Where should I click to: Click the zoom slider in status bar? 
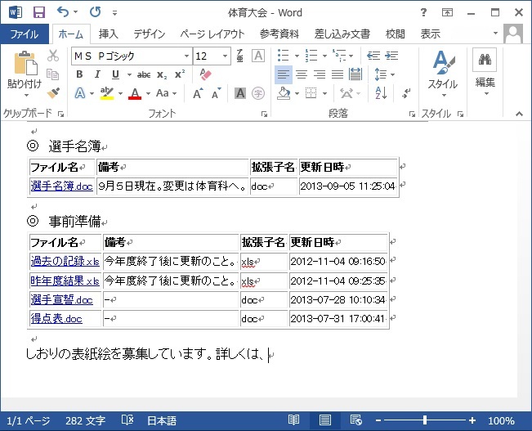tap(424, 420)
